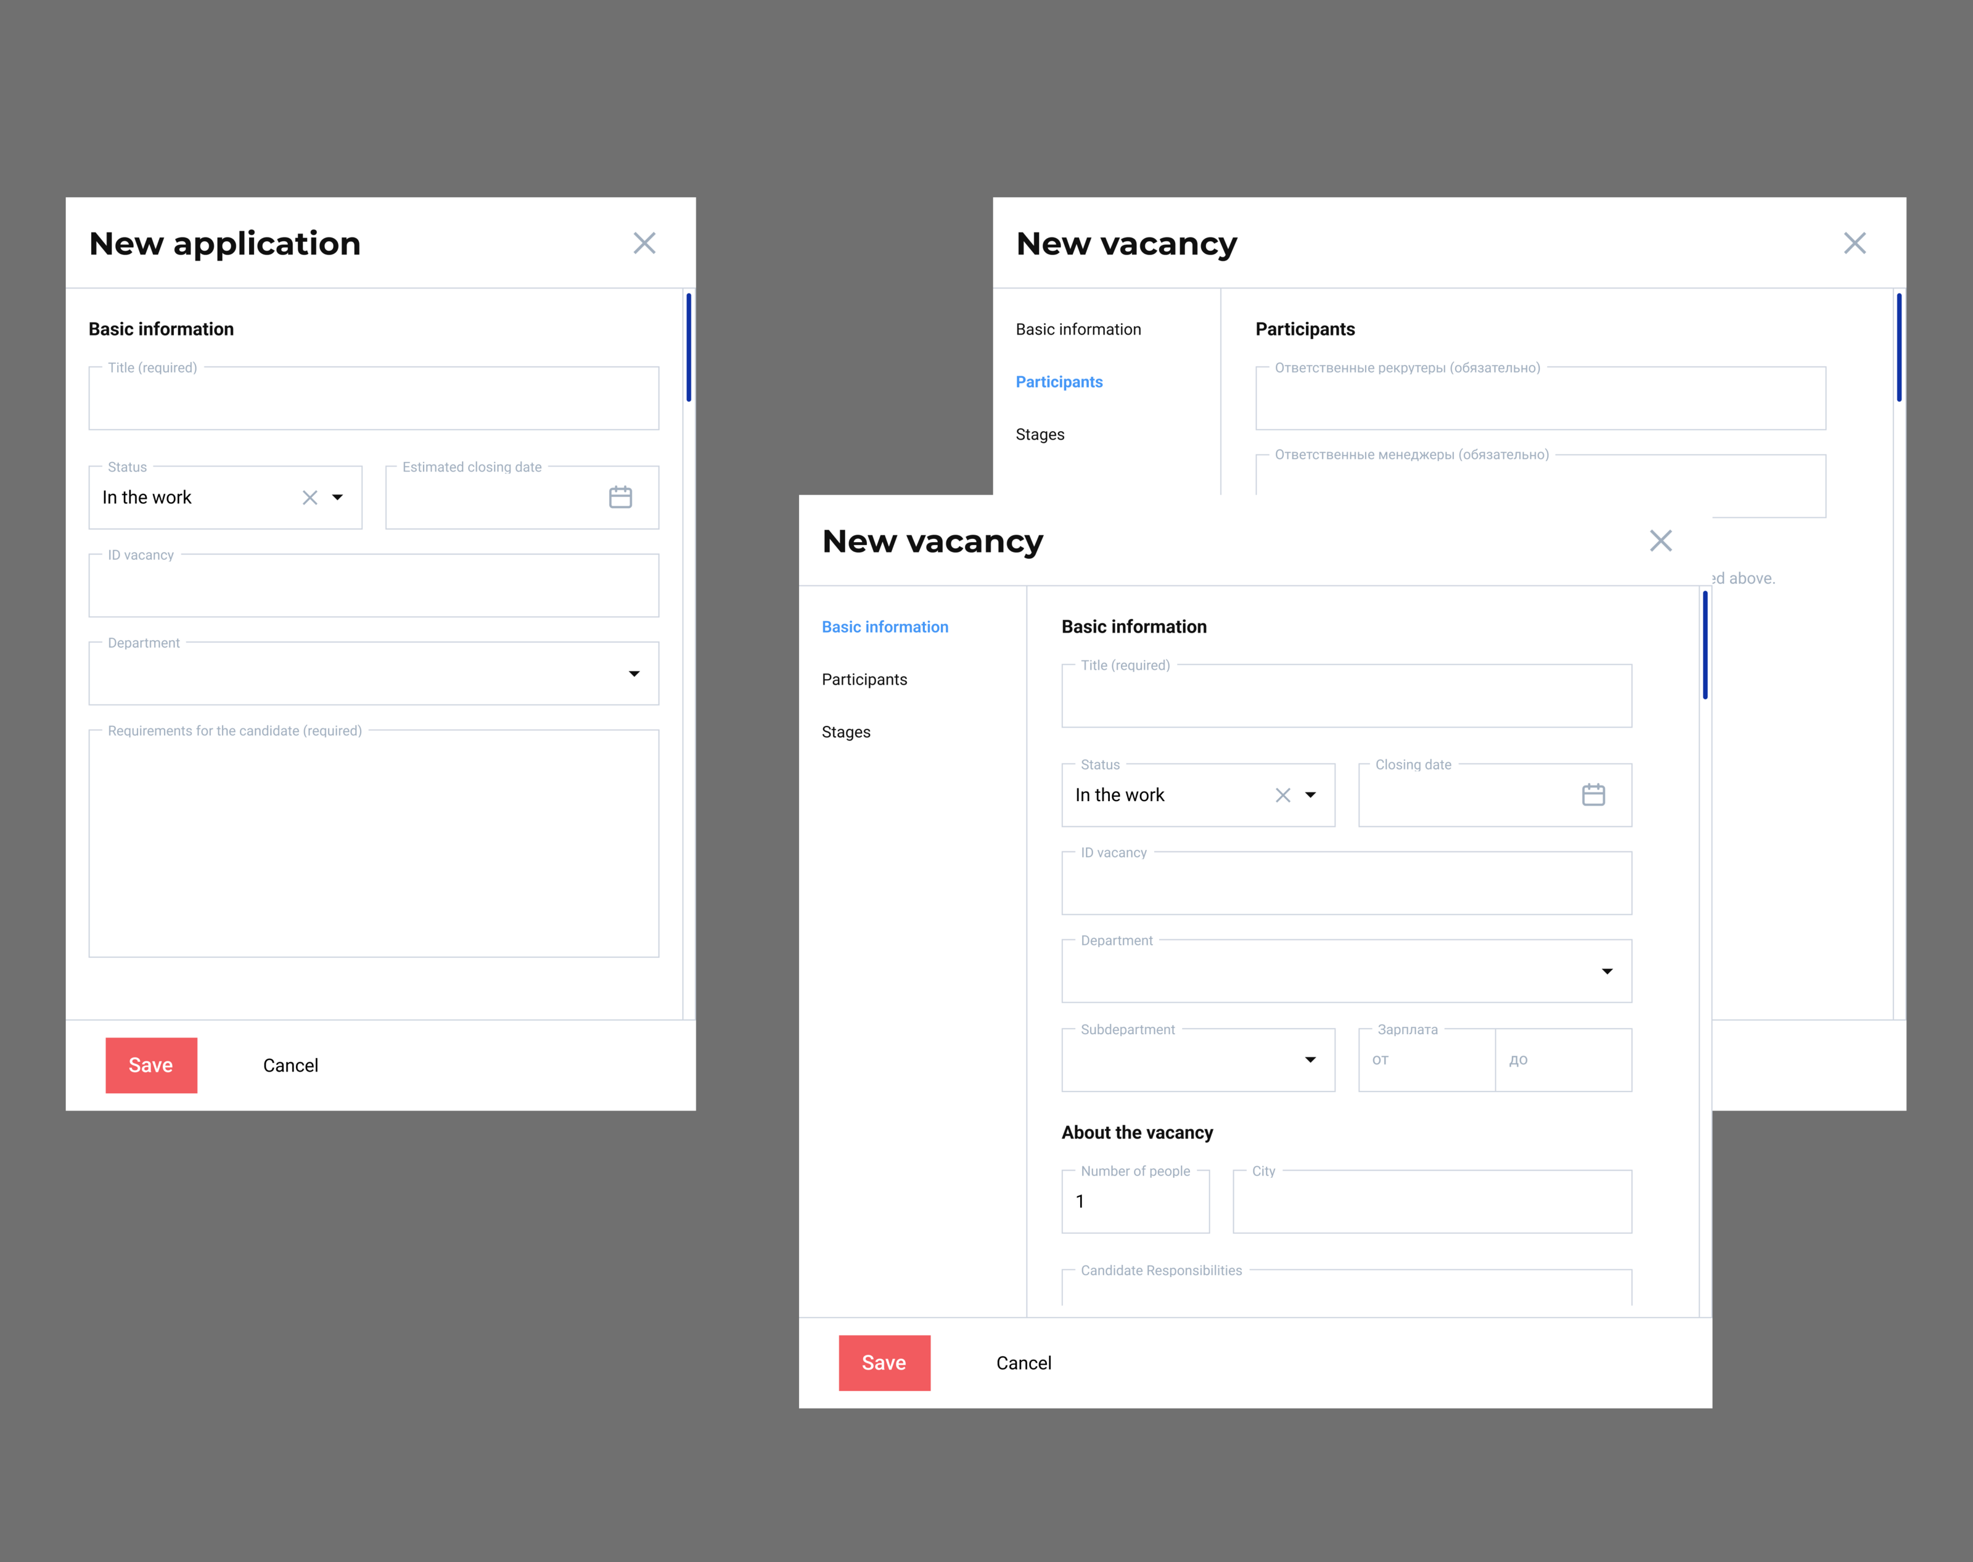The width and height of the screenshot is (1973, 1562).
Task: Switch to Participants tab in front dialog
Action: [864, 680]
